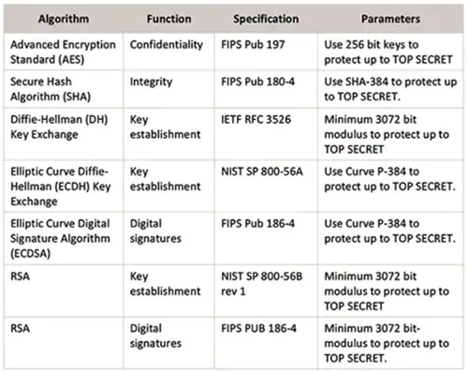Image resolution: width=468 pixels, height=372 pixels.
Task: Select the Advanced Encryption Standard (AES) cell
Action: 63,52
